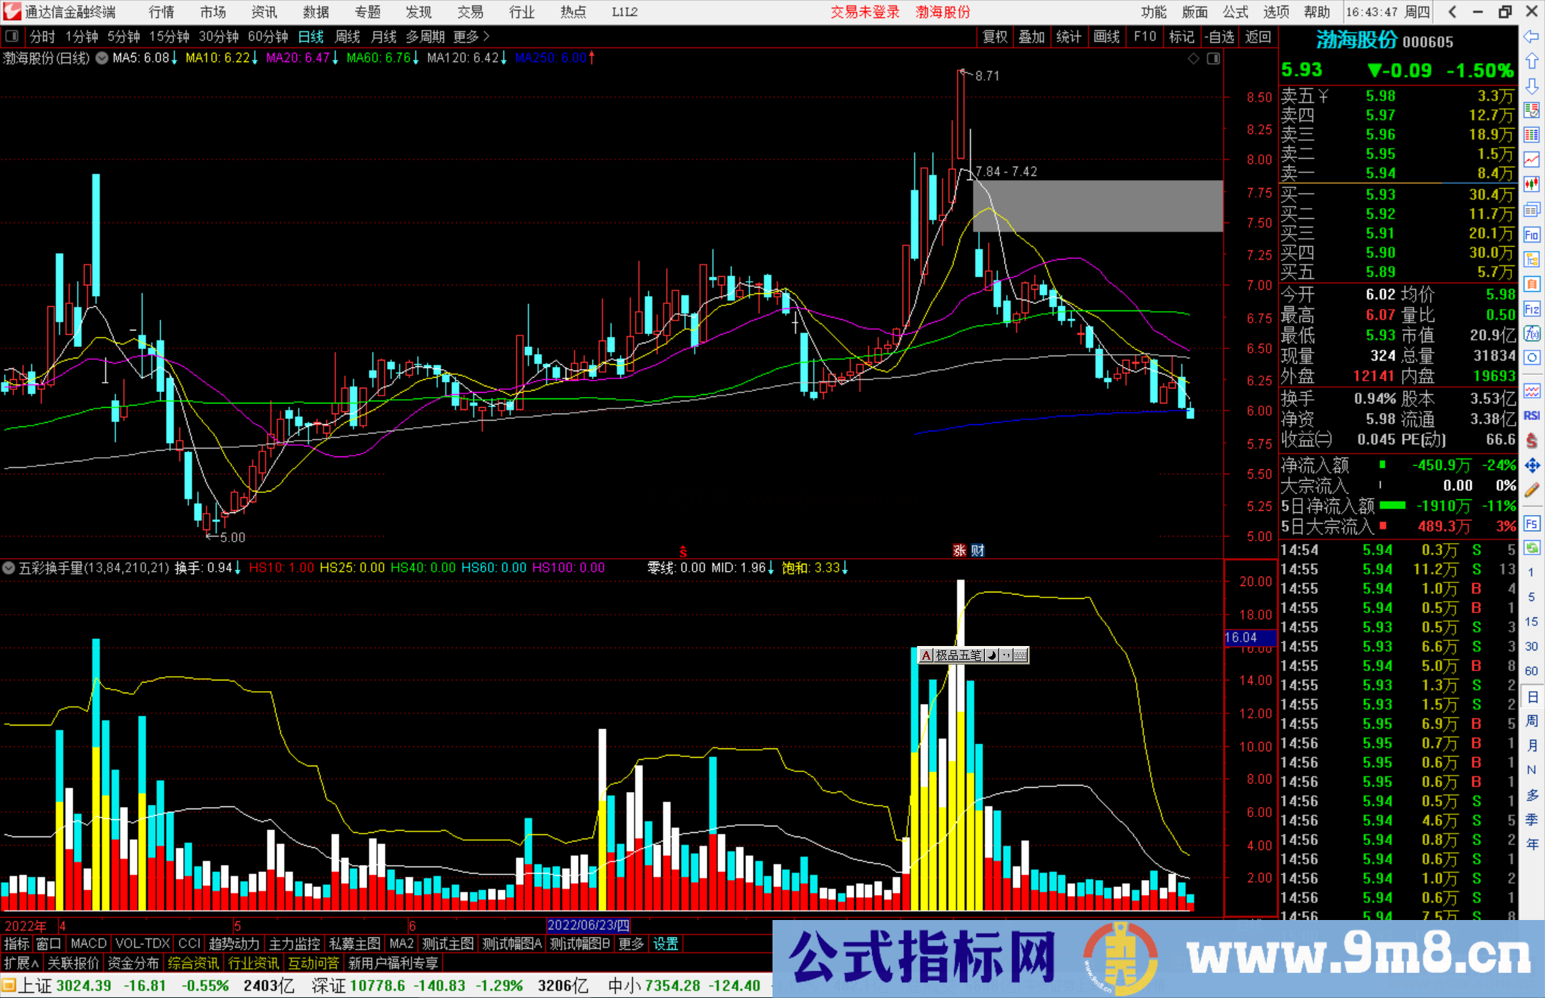Click the 设置 button in the indicator bar
Screen dimensions: 1545x998
tap(665, 944)
